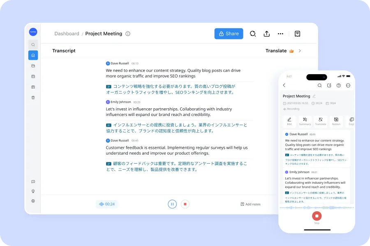Tap the 2021/03/26 16:32 date on phone
The height and width of the screenshot is (246, 370).
[297, 103]
